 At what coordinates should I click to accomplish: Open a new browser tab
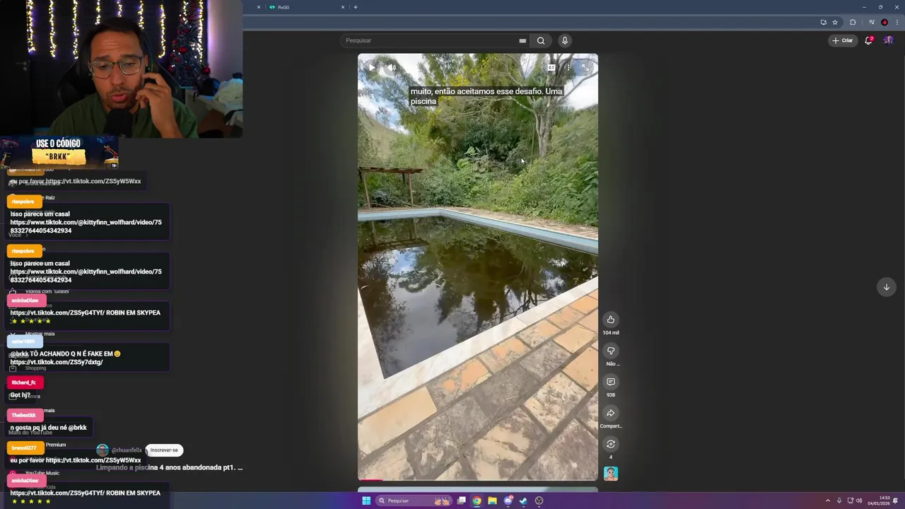tap(355, 7)
